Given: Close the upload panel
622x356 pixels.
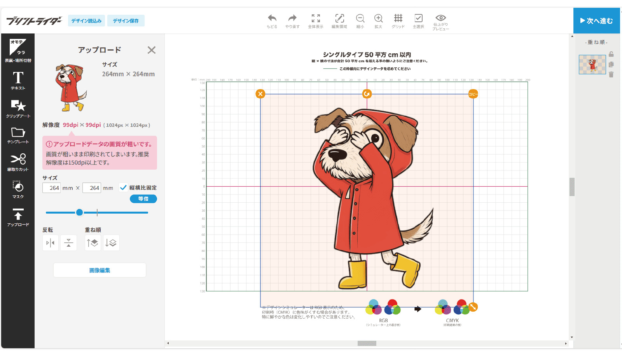Looking at the screenshot, I should click(x=152, y=50).
